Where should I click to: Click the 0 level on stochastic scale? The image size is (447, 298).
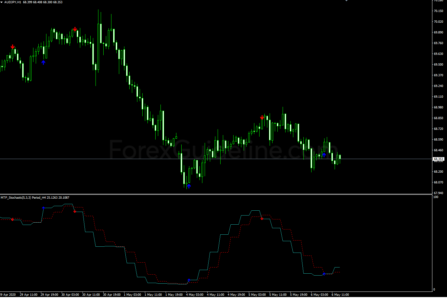point(434,290)
